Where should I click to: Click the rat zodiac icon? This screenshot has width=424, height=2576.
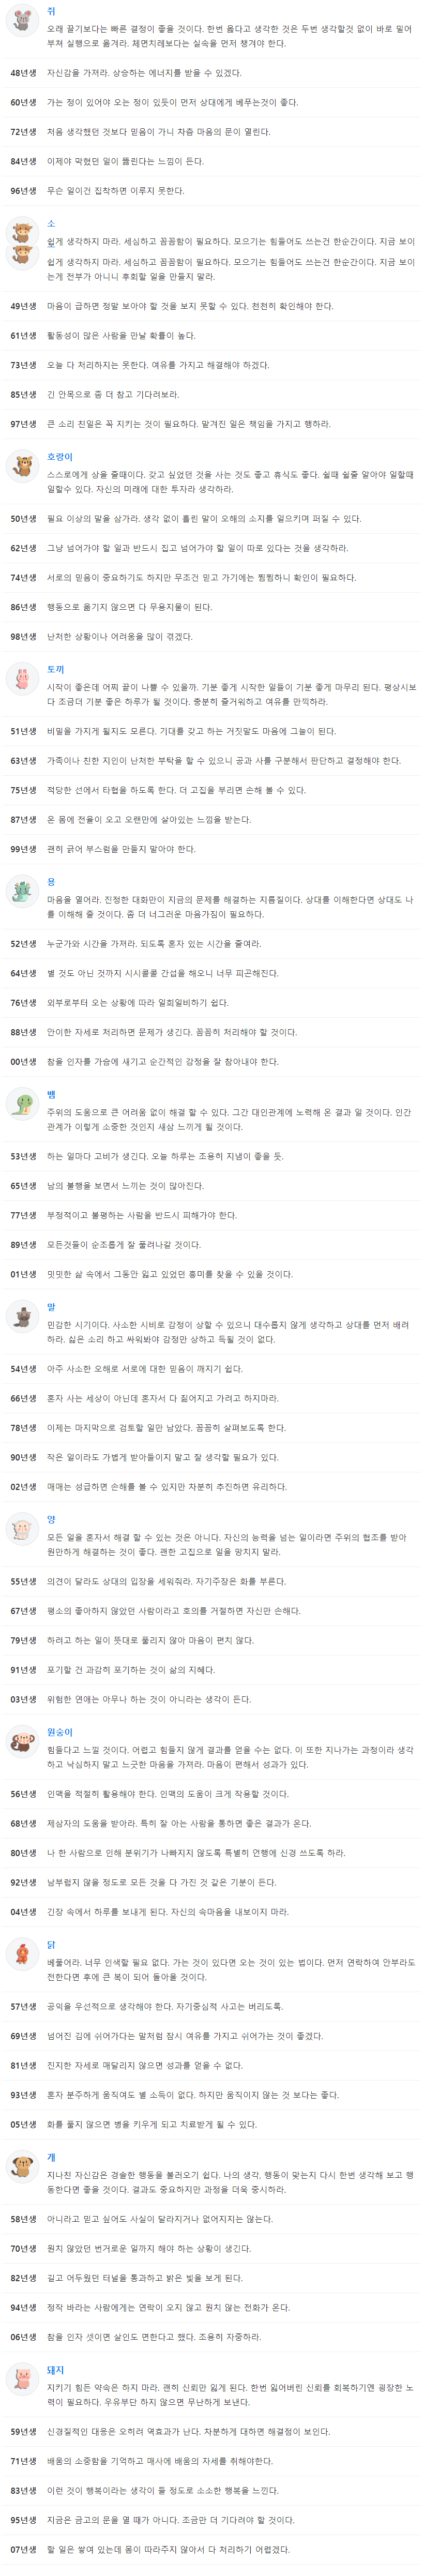click(22, 21)
